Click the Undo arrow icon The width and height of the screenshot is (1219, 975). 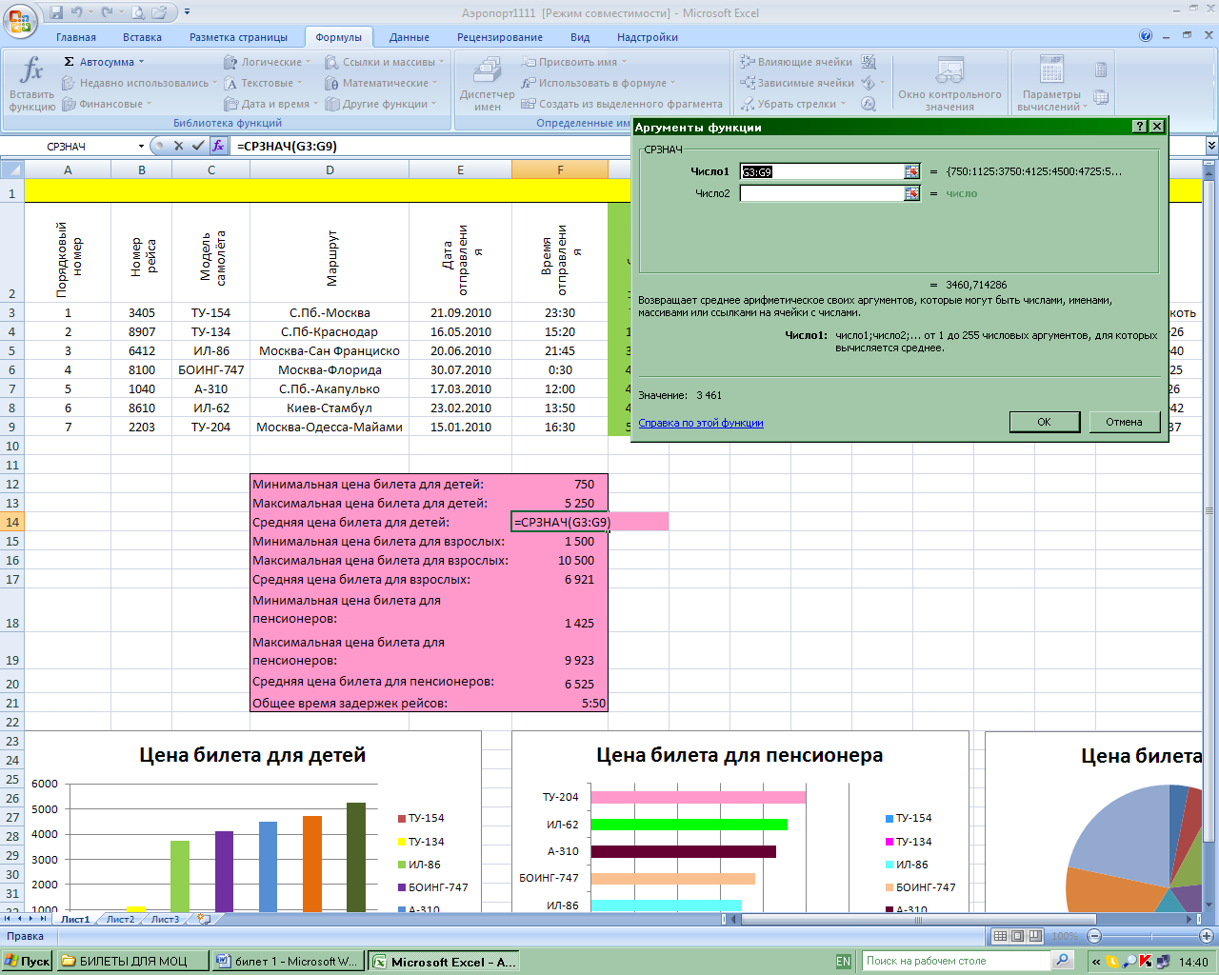pos(77,12)
